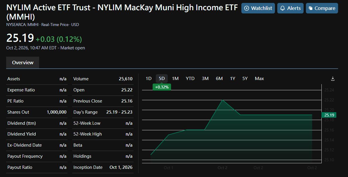Click the Payout Frequency label
This screenshot has height=177, width=348.
point(25,156)
